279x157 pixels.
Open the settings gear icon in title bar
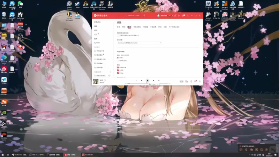pyautogui.click(x=179, y=16)
